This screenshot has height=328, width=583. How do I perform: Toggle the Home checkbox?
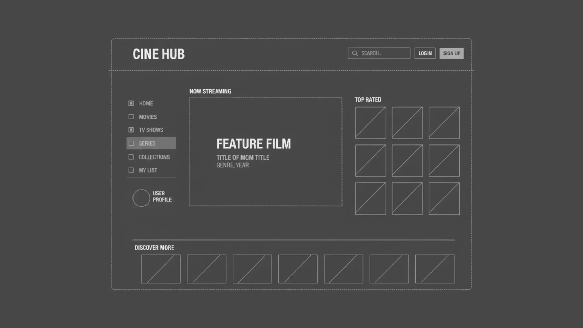(x=131, y=103)
